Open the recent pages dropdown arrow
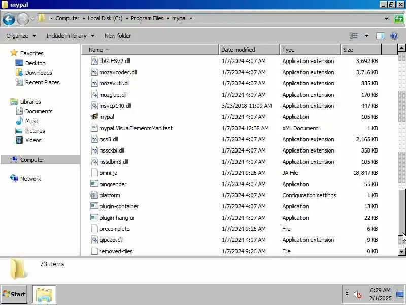 32,19
